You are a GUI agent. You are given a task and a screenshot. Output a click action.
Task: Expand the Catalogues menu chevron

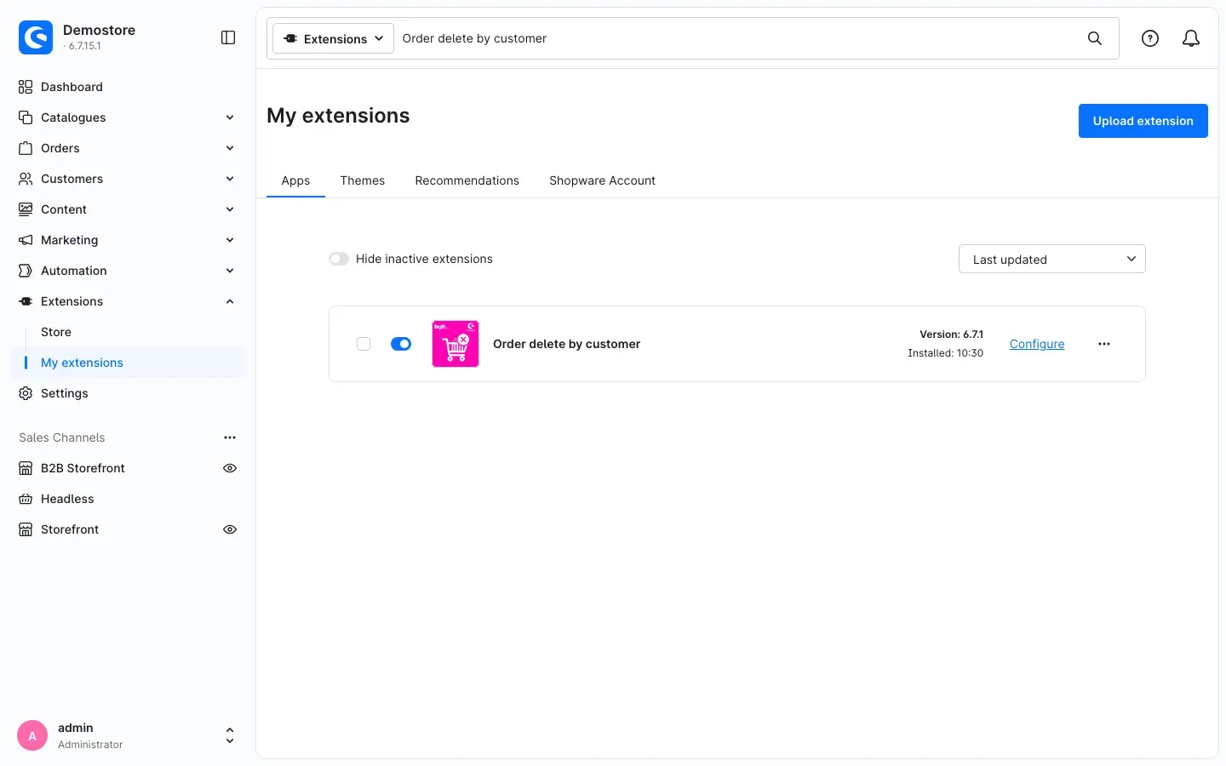(230, 117)
